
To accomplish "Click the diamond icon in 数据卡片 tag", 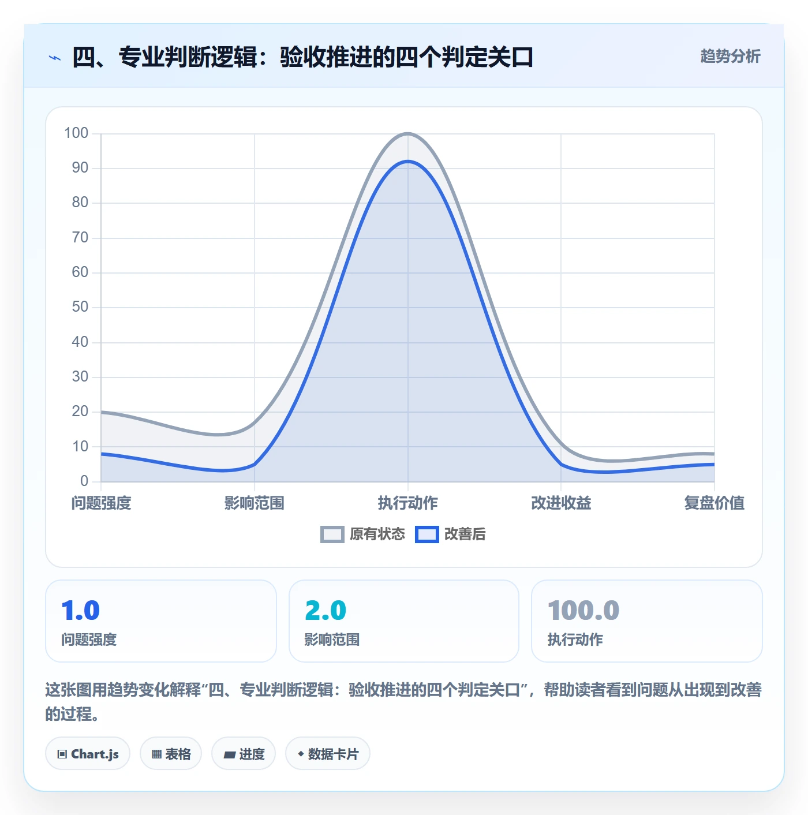I will point(301,754).
